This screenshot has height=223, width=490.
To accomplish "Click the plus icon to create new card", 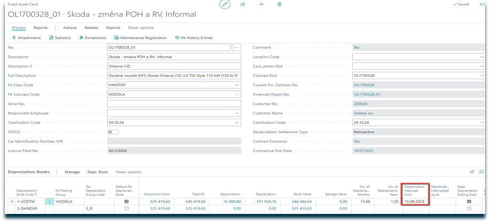I will (x=261, y=4).
